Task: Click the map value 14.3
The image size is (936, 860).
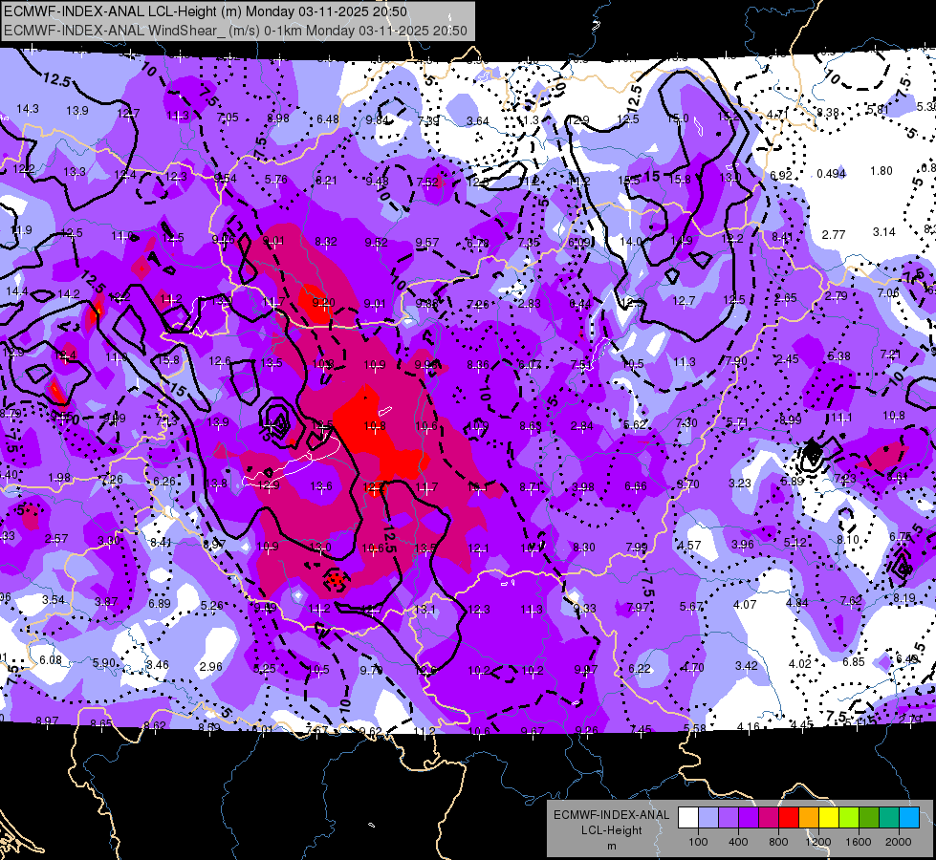Action: point(28,109)
